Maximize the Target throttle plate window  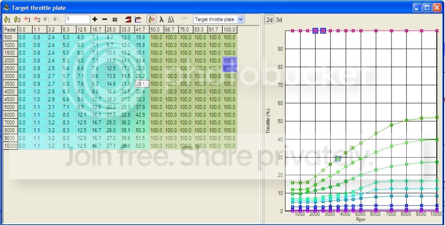(427, 7)
